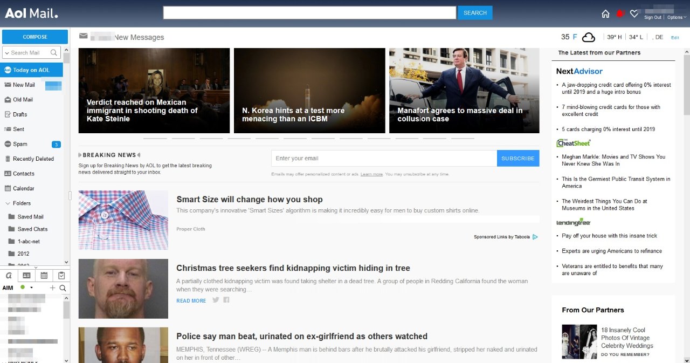The width and height of the screenshot is (690, 363).
Task: Click the Taboola sponsored links arrow icon
Action: [535, 237]
